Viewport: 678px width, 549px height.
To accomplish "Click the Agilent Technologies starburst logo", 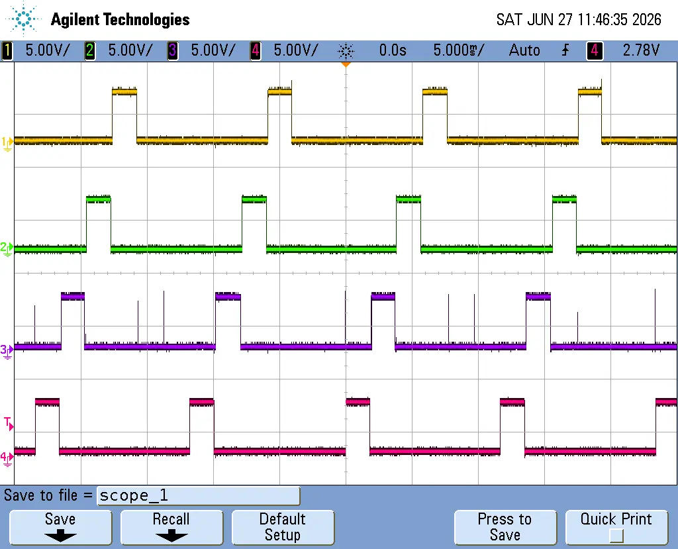I will (23, 19).
